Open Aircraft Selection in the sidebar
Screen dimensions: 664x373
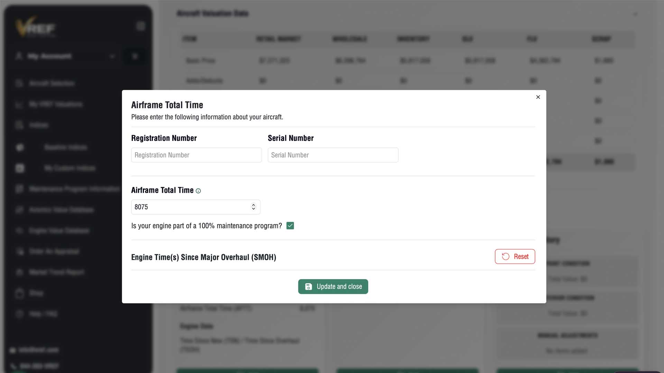pyautogui.click(x=52, y=83)
